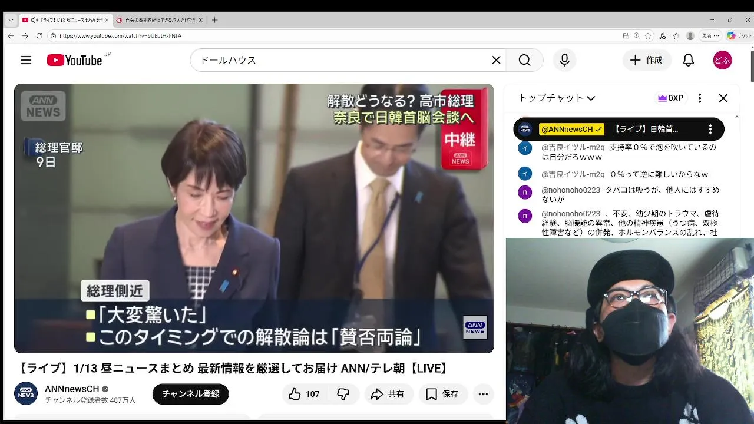Screen dimensions: 754x424
Task: Start voice search with the microphone
Action: coord(564,60)
